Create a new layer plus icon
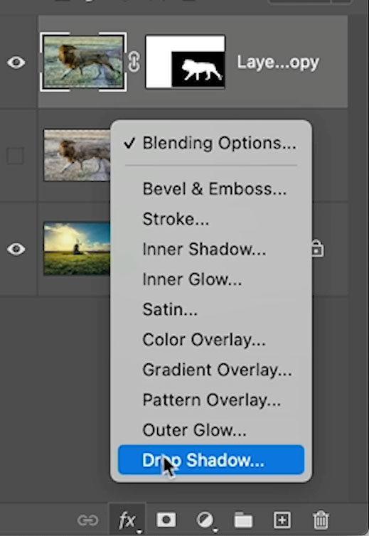This screenshot has width=369, height=536. 282,520
